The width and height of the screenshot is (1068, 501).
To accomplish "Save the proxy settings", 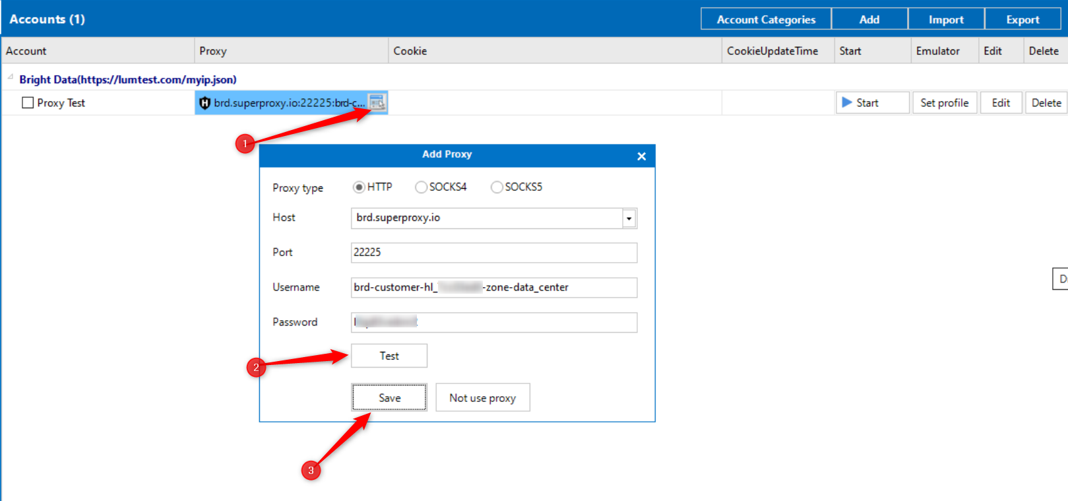I will (389, 397).
